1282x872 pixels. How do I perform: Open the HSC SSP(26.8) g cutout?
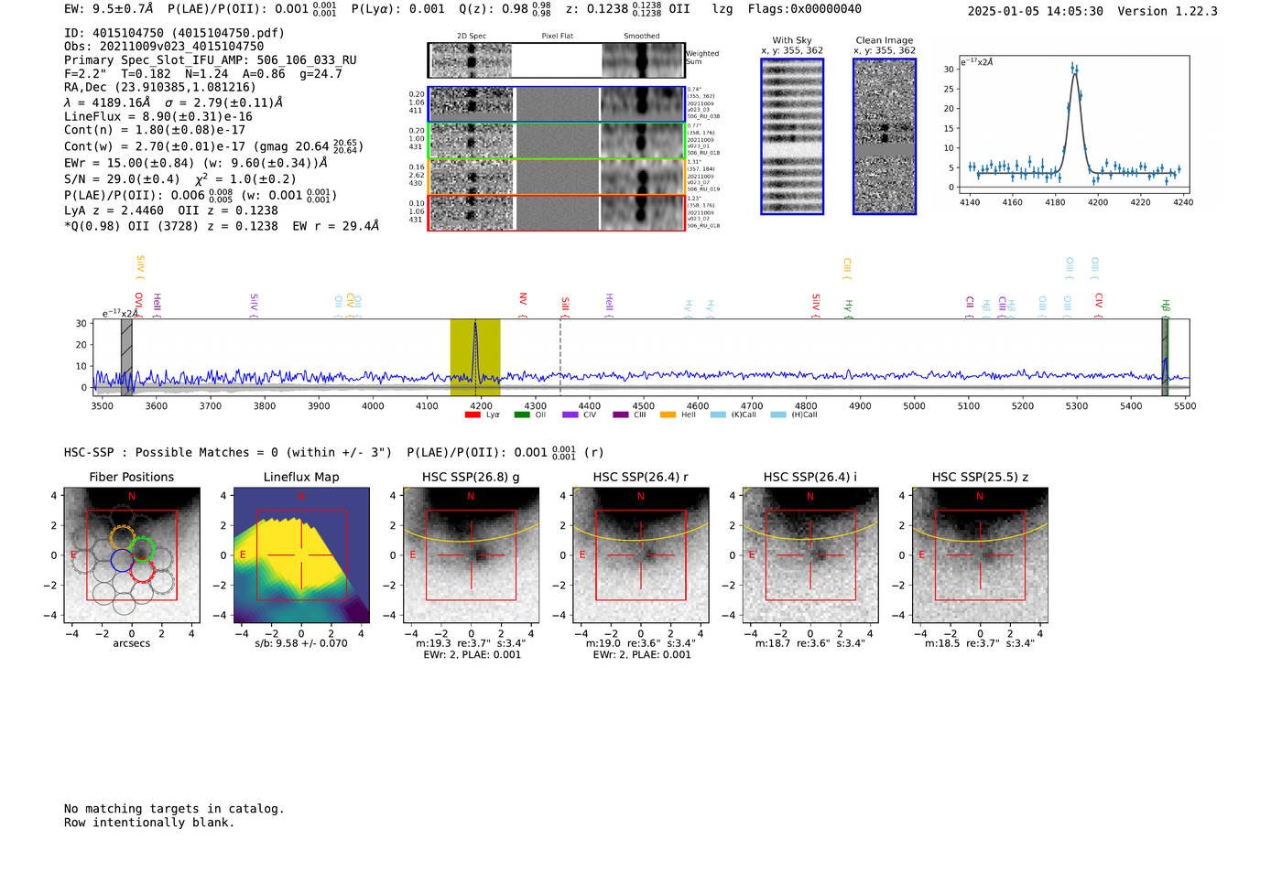tap(471, 555)
